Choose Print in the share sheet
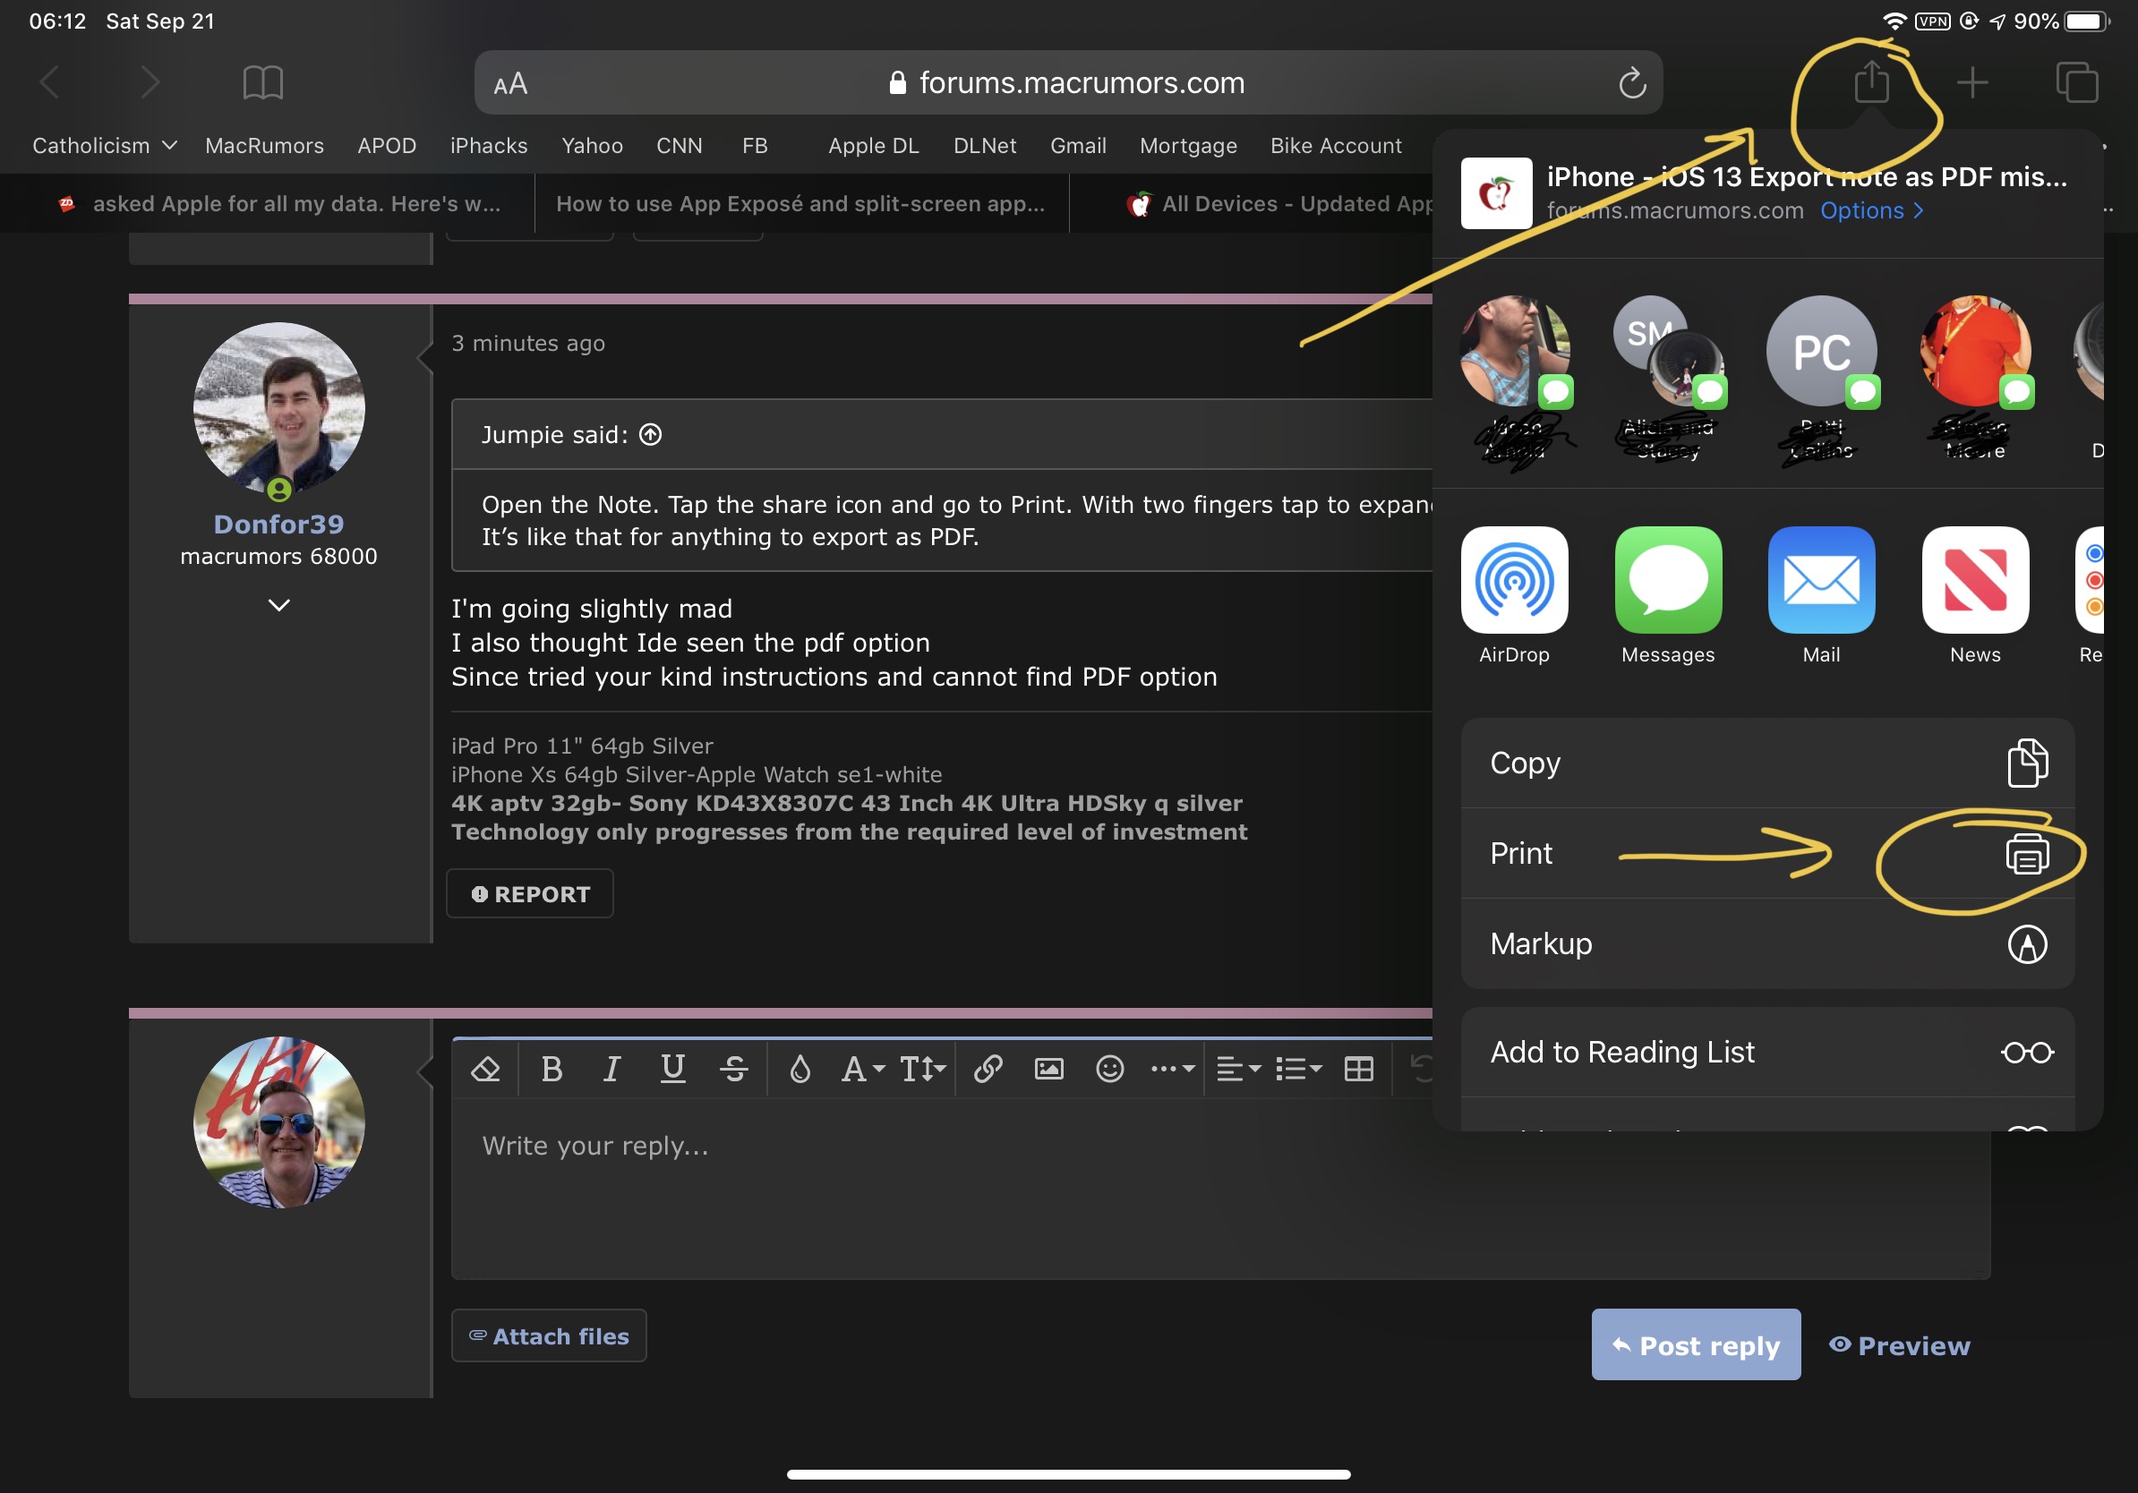Screen dimensions: 2138x1493 pyautogui.click(x=1767, y=854)
